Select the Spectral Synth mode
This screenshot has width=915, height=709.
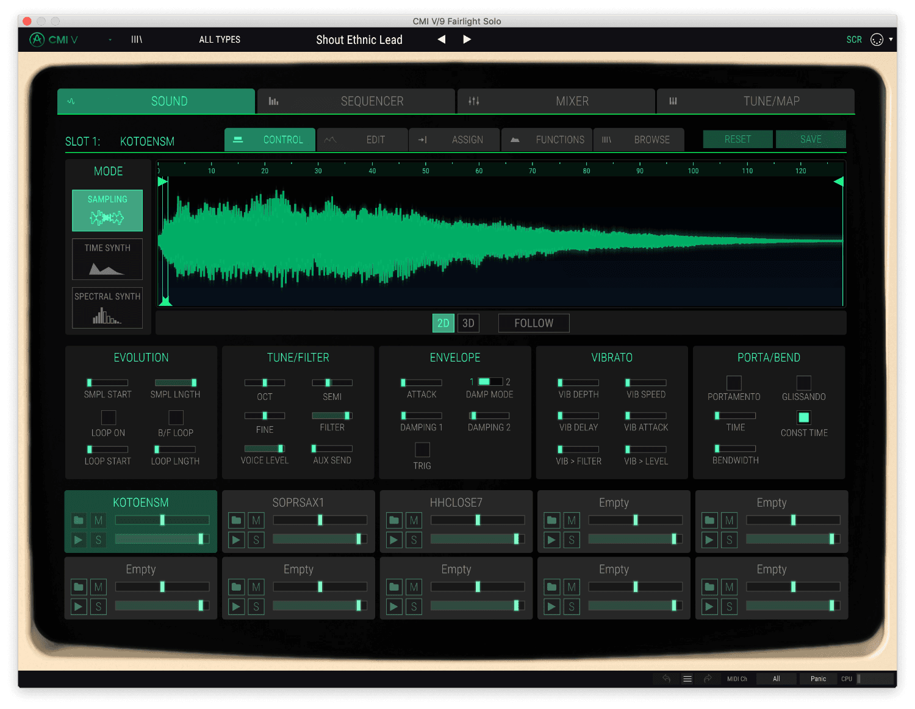point(107,308)
